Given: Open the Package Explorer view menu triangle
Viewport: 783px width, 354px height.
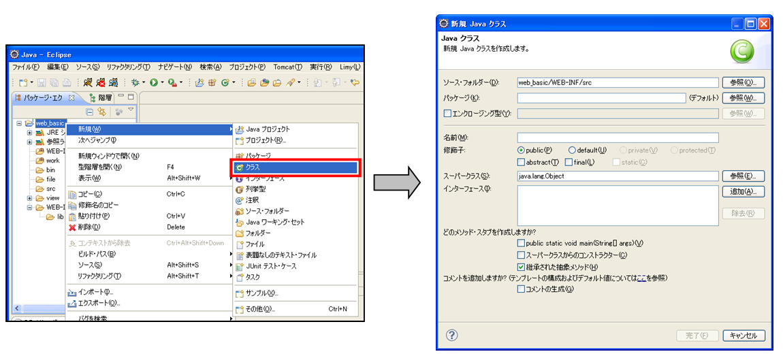Looking at the screenshot, I should [x=131, y=110].
